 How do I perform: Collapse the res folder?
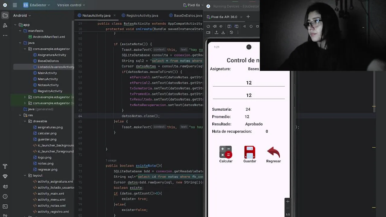tap(20, 115)
